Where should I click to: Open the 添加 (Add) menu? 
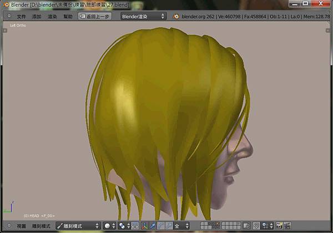tap(37, 17)
